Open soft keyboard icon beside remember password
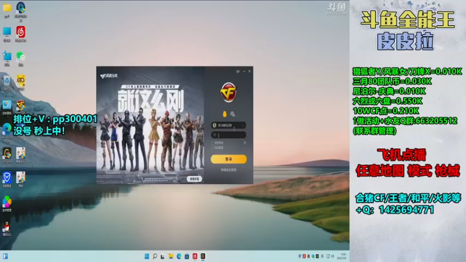 [245, 143]
